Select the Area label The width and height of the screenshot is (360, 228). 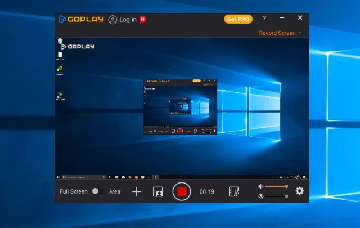point(115,191)
